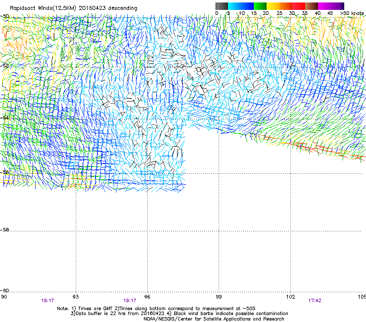Viewport: 366px width, 322px height.
Task: Click the orange 25-30 knots legend swatch
Action: click(286, 6)
